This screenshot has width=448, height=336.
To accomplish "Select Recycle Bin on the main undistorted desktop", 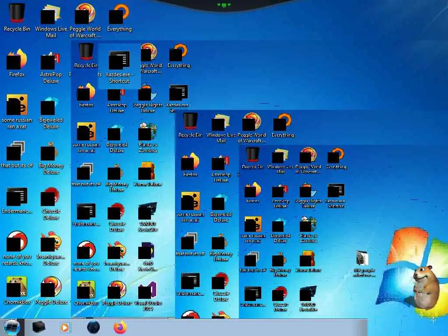I will coord(17,17).
